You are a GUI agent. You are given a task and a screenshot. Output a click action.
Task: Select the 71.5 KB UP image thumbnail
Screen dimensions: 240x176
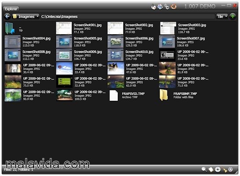click(167, 82)
